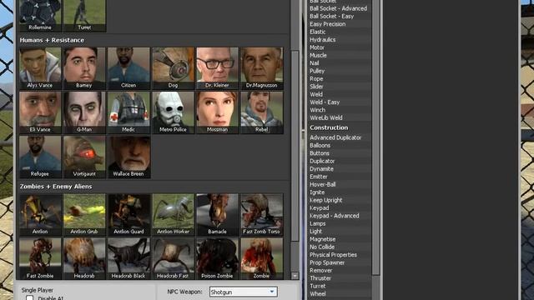This screenshot has width=534, height=300.
Task: Choose the Emitter tool
Action: [319, 177]
